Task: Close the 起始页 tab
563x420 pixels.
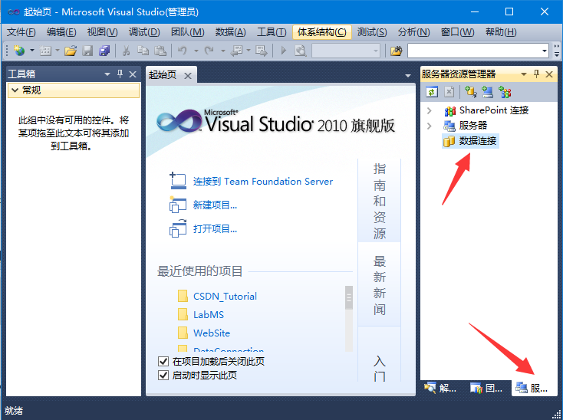Action: click(188, 76)
